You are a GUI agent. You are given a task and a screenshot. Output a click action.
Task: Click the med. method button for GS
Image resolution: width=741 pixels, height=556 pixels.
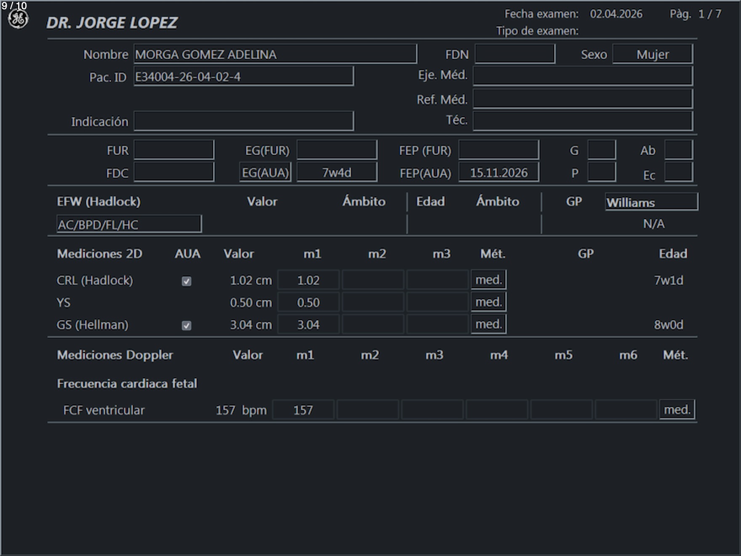pos(488,325)
